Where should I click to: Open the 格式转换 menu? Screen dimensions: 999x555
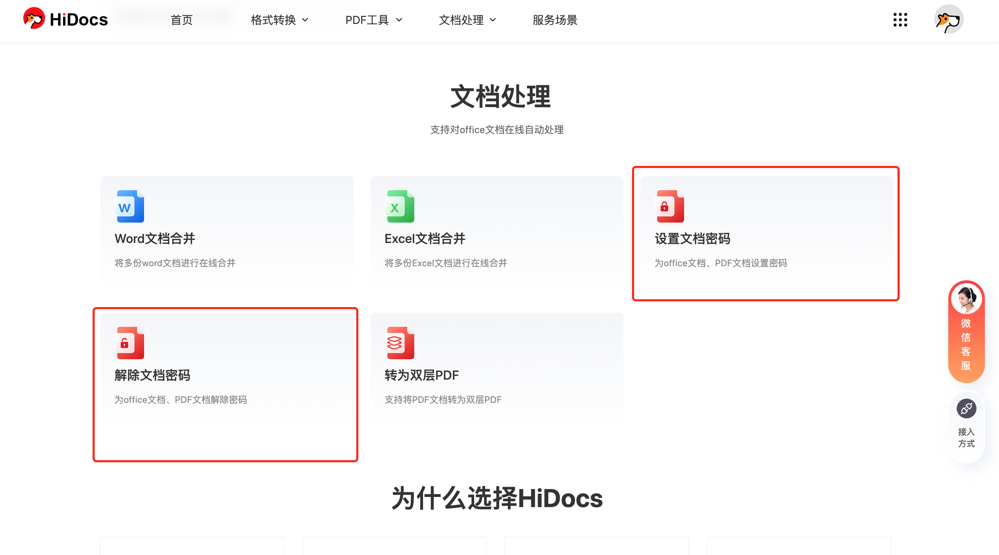[273, 20]
